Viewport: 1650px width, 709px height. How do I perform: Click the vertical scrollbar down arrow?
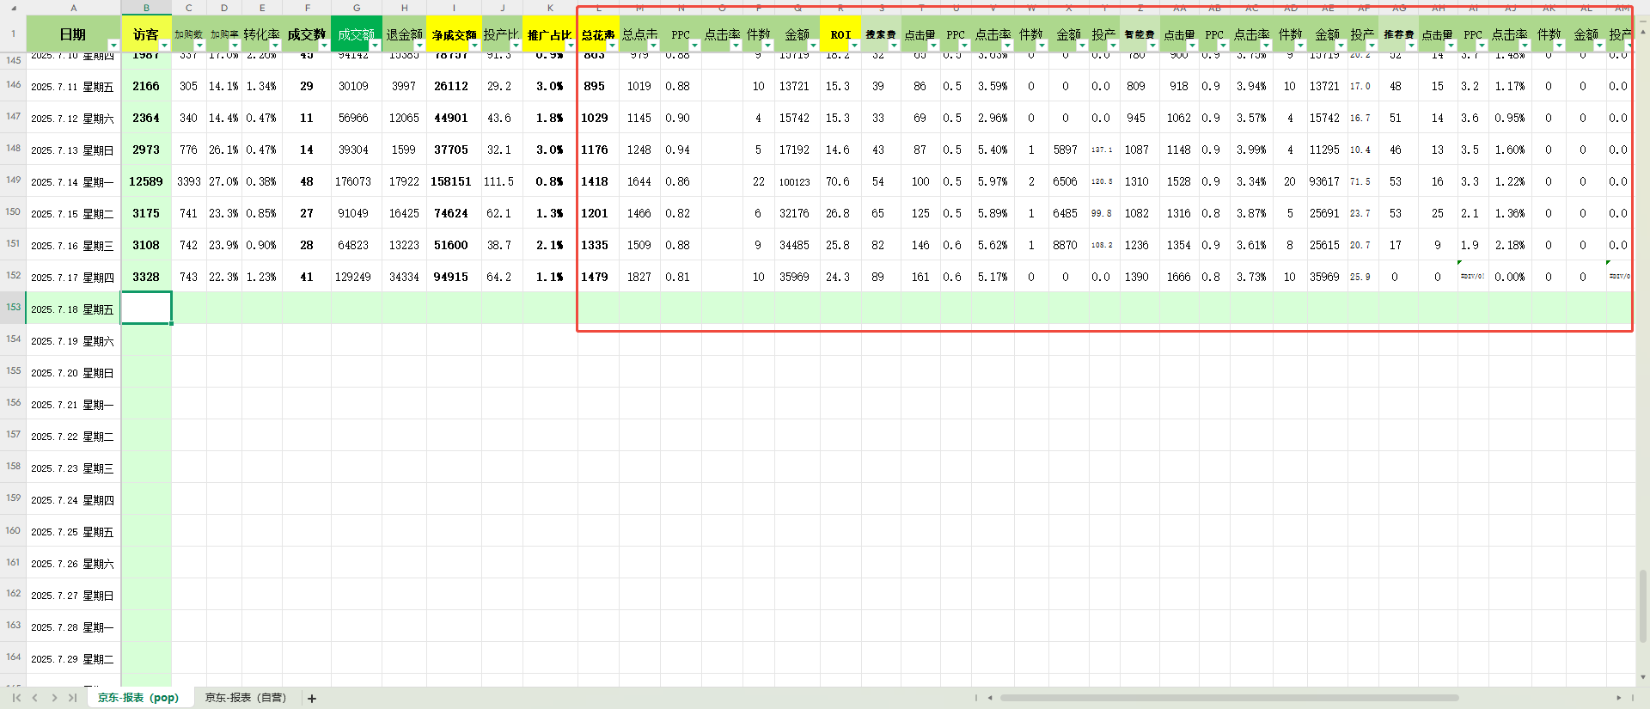pyautogui.click(x=1643, y=677)
